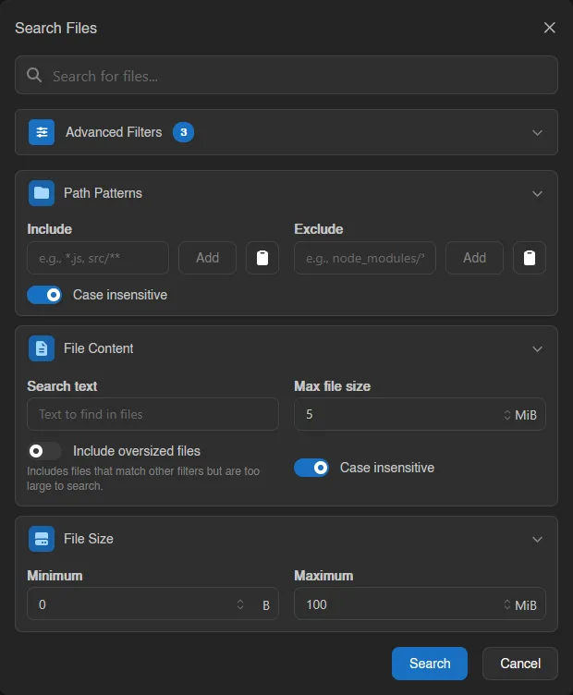This screenshot has width=573, height=695.
Task: Enable Include oversized files switch
Action: (x=44, y=451)
